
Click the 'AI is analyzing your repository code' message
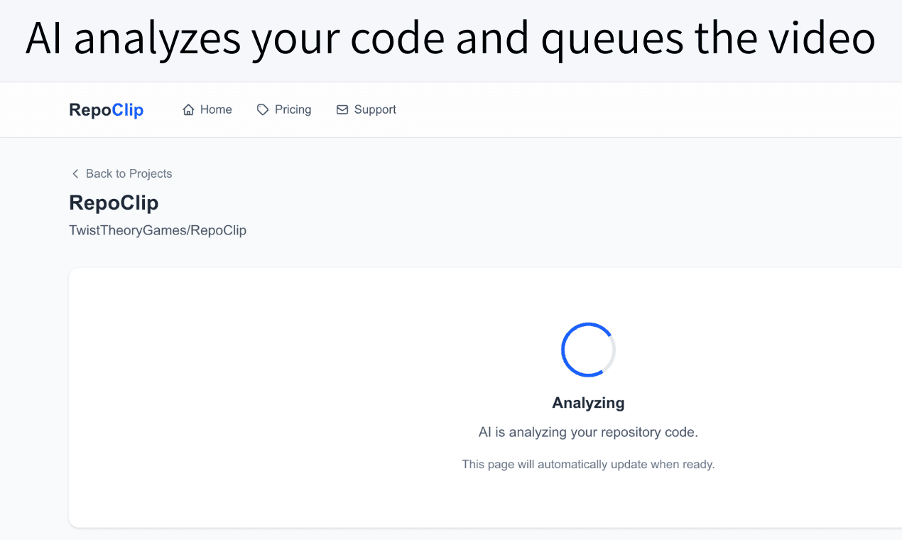588,432
